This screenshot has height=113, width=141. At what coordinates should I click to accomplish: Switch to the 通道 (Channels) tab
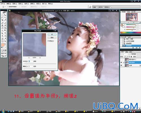127,52
